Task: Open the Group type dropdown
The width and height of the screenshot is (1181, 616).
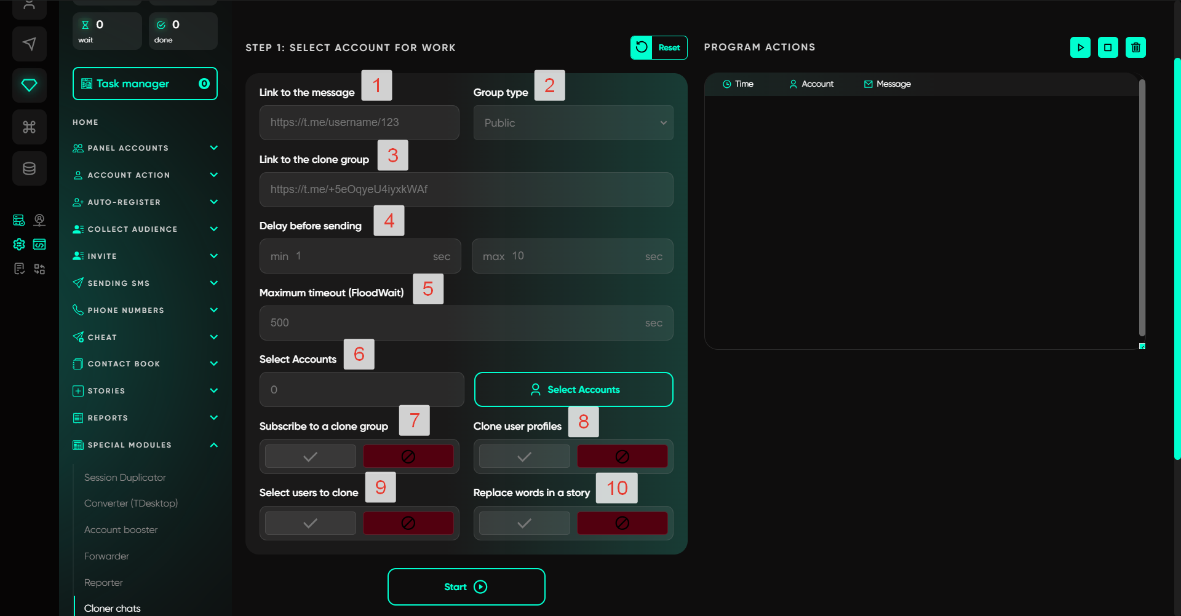Action: [x=573, y=123]
